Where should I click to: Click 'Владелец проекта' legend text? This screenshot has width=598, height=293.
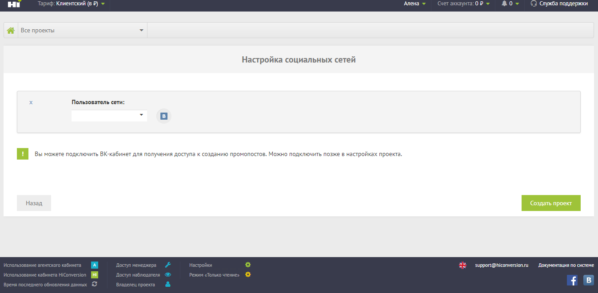(136, 285)
